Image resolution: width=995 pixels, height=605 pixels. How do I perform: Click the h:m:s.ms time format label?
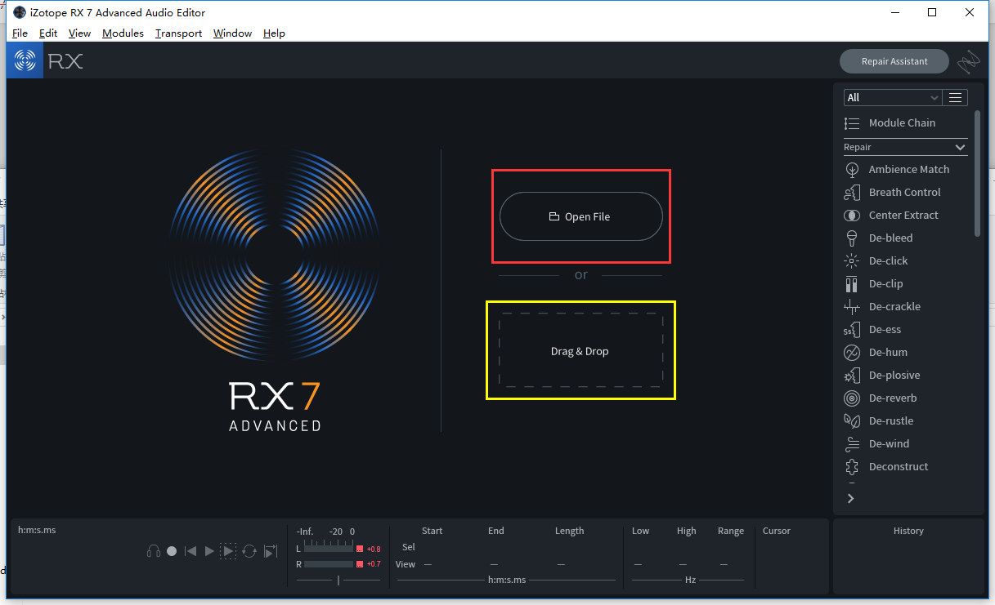tap(507, 580)
